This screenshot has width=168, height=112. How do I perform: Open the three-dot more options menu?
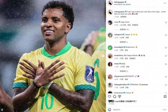coord(165,3)
